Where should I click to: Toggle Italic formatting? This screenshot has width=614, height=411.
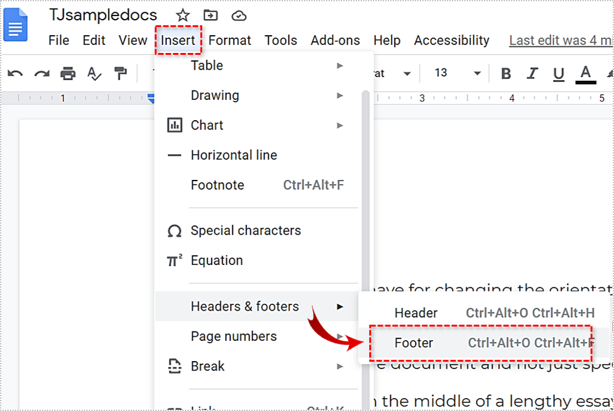[x=532, y=73]
